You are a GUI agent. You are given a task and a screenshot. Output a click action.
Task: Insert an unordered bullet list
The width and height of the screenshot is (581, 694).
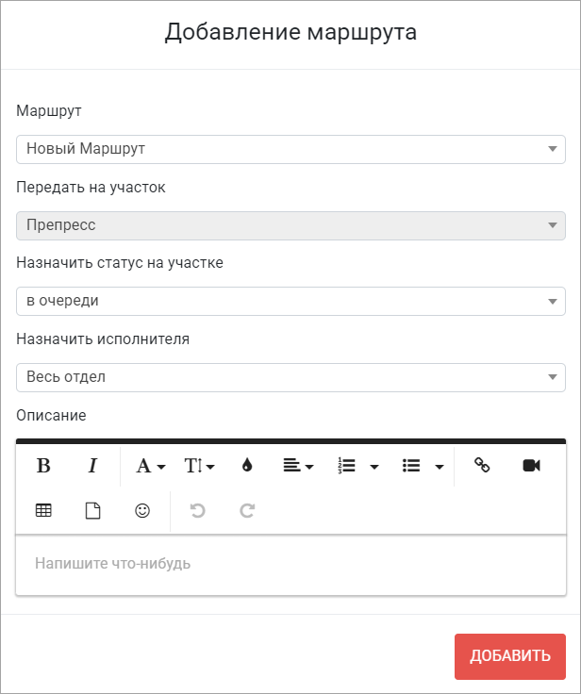pos(411,466)
